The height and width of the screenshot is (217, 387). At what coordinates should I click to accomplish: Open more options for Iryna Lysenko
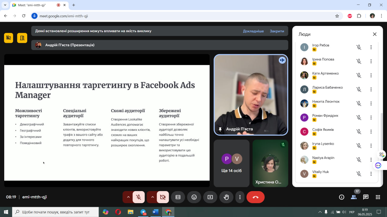click(371, 146)
